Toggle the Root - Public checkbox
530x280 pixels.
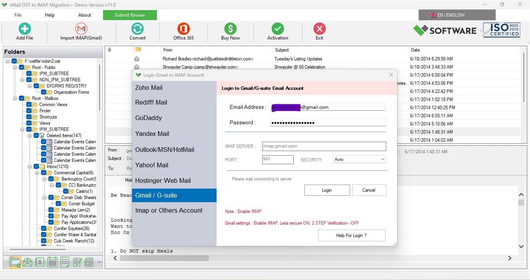pyautogui.click(x=22, y=67)
